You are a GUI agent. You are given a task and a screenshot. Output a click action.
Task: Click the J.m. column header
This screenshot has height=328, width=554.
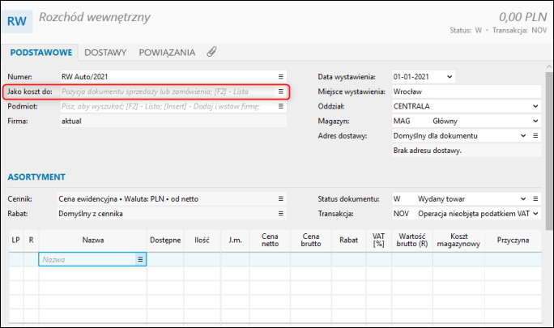(x=235, y=240)
